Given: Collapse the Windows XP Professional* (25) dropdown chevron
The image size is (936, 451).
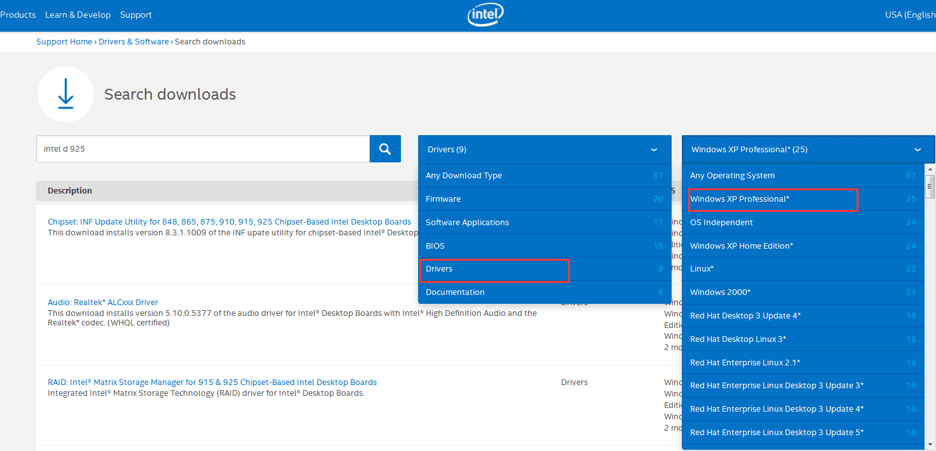Looking at the screenshot, I should 918,150.
